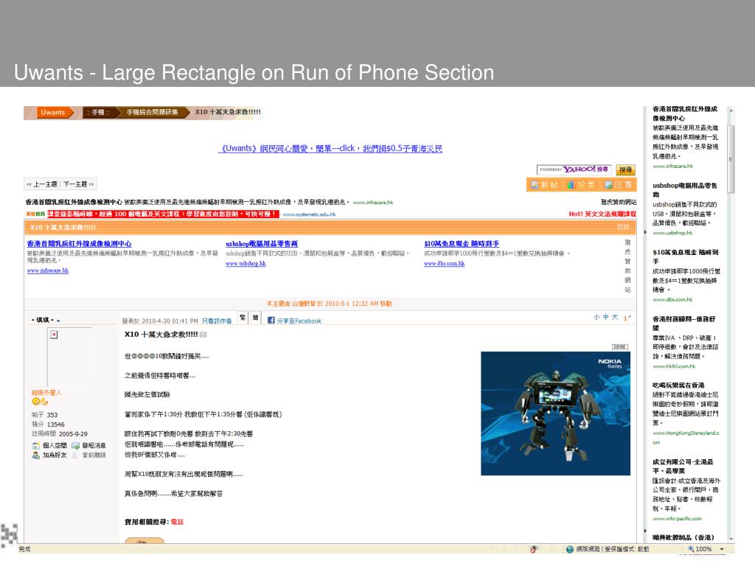755x566 pixels.
Task: Go to next topic via 下一主題
Action: tap(78, 184)
